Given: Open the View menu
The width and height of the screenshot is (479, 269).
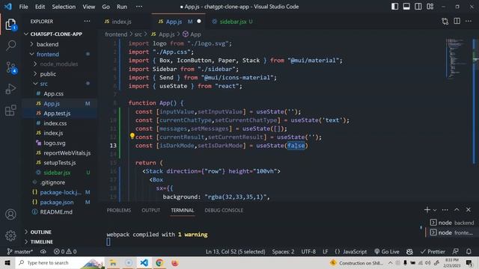Looking at the screenshot, I should click(88, 7).
